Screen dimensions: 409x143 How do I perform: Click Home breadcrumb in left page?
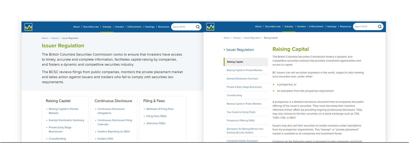45,38
